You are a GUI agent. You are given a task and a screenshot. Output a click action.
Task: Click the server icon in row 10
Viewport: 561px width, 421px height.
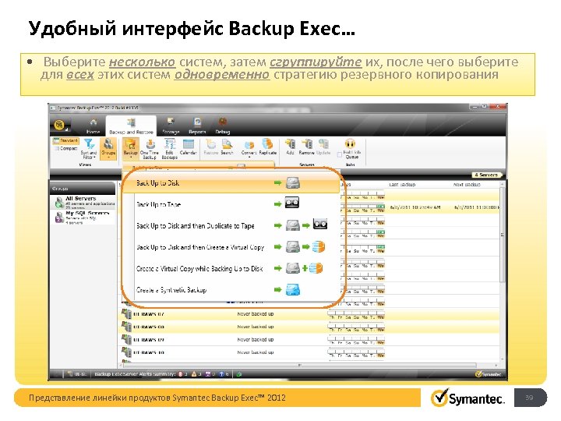click(x=126, y=352)
